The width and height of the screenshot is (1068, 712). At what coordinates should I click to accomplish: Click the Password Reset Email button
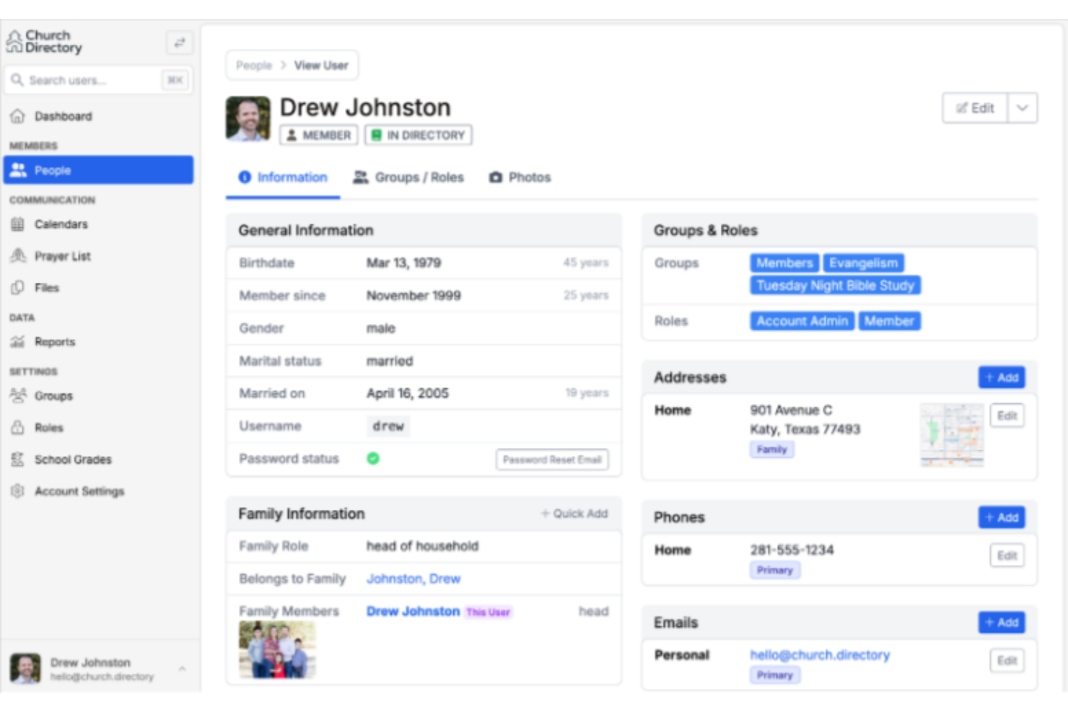click(552, 460)
